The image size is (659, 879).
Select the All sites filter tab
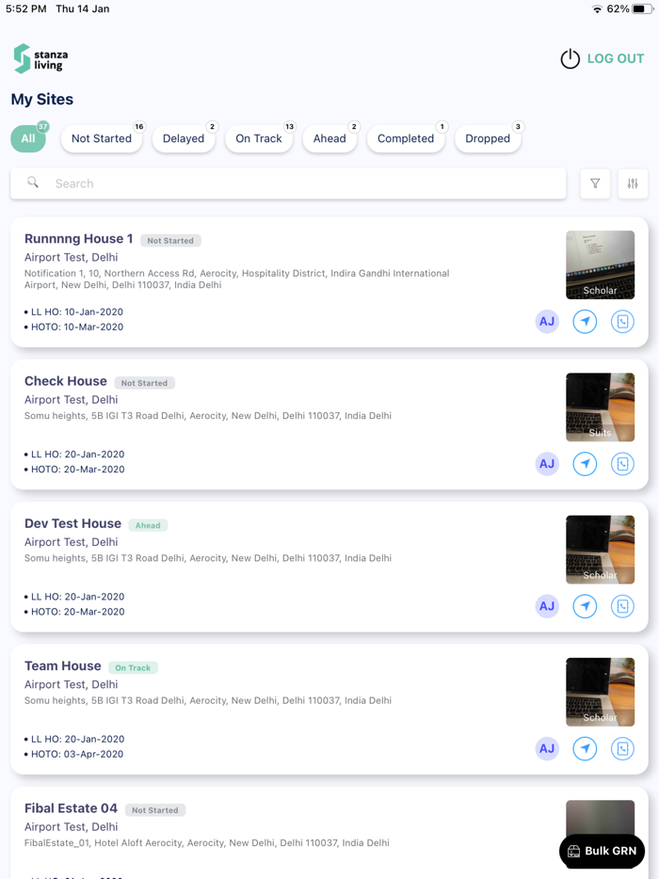tap(28, 138)
